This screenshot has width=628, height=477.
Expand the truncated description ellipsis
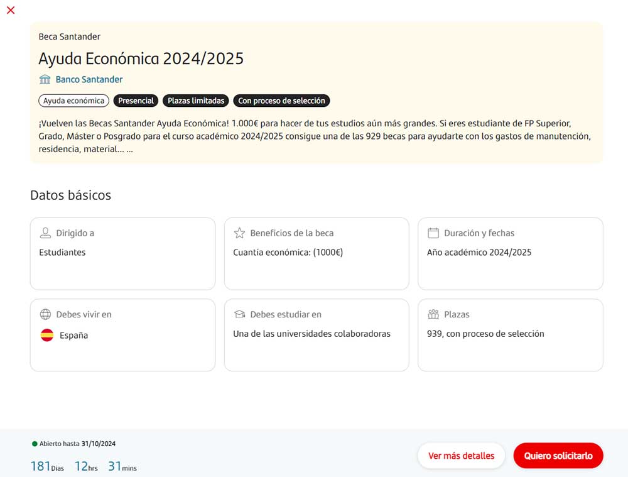[129, 150]
